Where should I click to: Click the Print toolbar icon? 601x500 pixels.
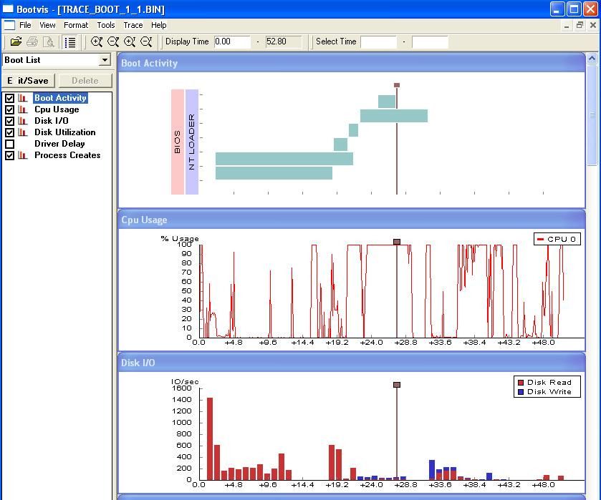pyautogui.click(x=32, y=41)
